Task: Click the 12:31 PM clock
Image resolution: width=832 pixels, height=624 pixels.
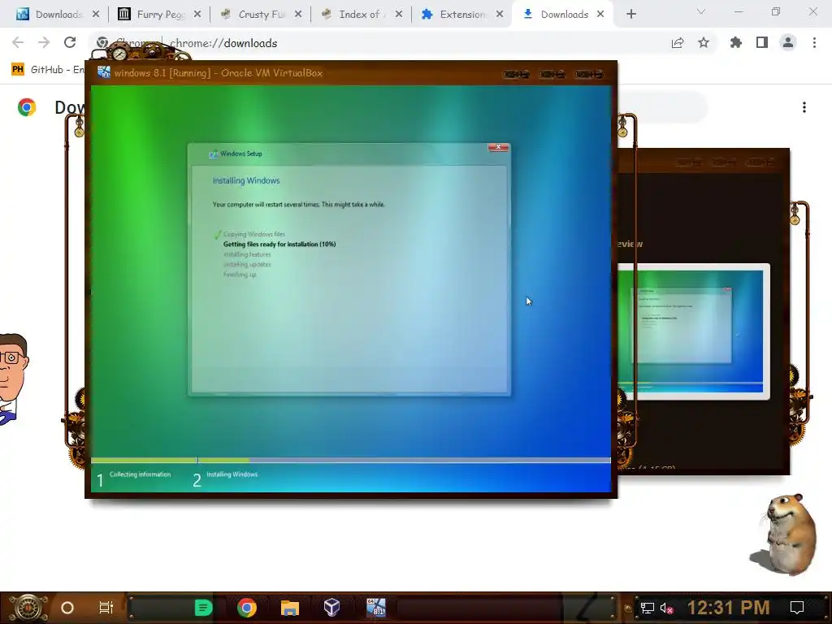Action: [x=729, y=608]
